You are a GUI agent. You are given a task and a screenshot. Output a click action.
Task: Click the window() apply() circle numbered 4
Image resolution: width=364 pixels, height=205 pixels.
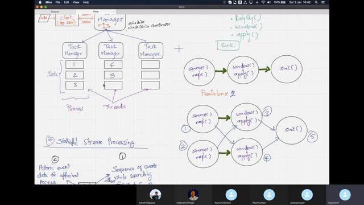(246, 152)
